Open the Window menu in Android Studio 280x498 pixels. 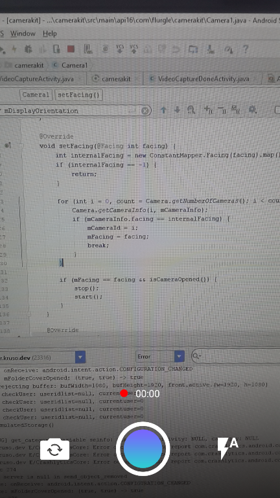pyautogui.click(x=23, y=33)
